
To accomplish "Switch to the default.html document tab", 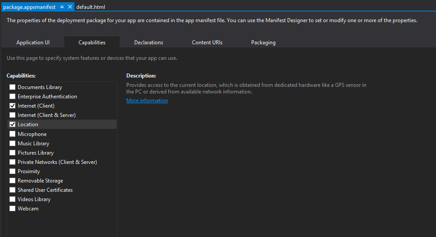I will tap(90, 7).
